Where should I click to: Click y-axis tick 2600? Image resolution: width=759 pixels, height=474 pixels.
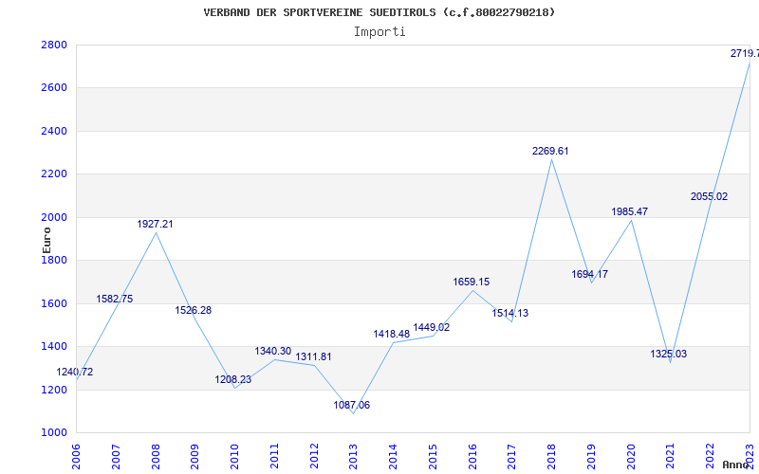pyautogui.click(x=54, y=88)
